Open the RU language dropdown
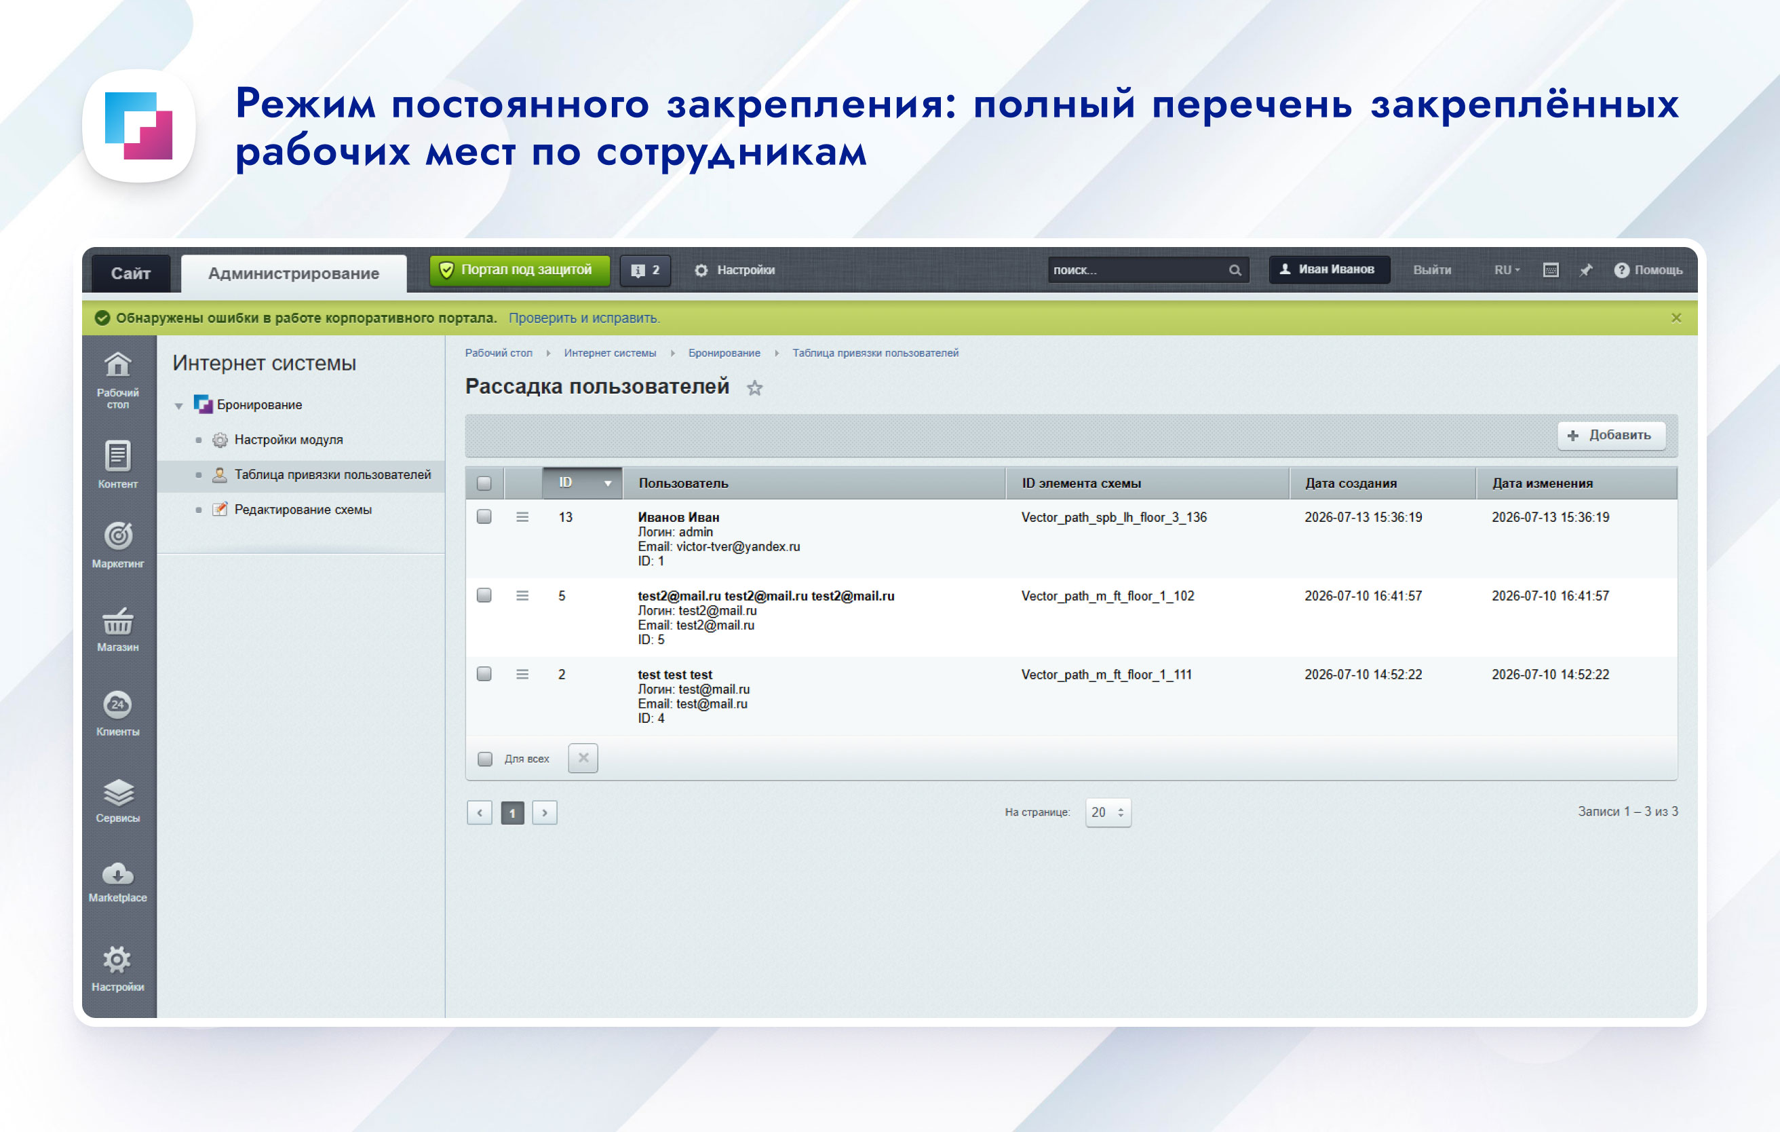 point(1507,270)
